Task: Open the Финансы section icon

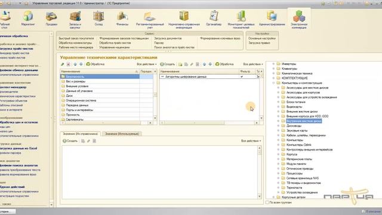Action: click(x=122, y=19)
